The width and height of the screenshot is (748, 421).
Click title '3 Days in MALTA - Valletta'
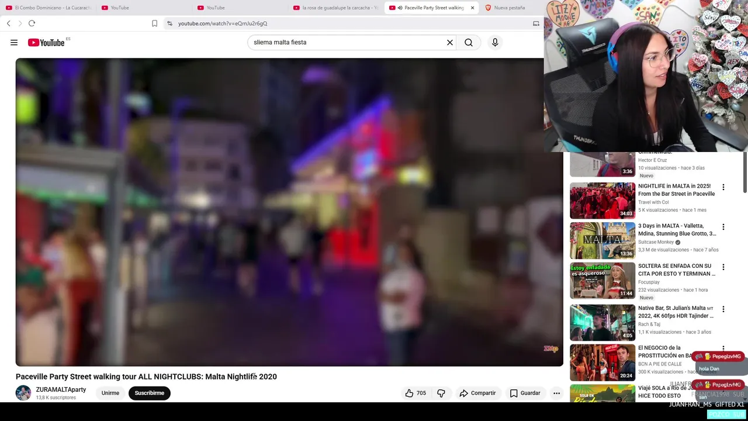pos(677,230)
